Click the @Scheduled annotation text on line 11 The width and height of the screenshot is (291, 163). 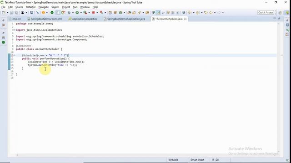[29, 55]
